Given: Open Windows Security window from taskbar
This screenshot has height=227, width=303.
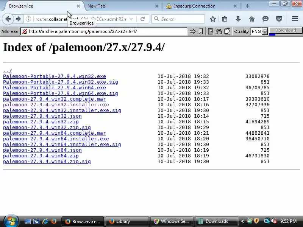Looking at the screenshot, I should pos(172,221).
